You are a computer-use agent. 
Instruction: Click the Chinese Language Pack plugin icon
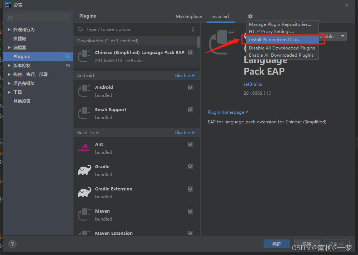(84, 56)
